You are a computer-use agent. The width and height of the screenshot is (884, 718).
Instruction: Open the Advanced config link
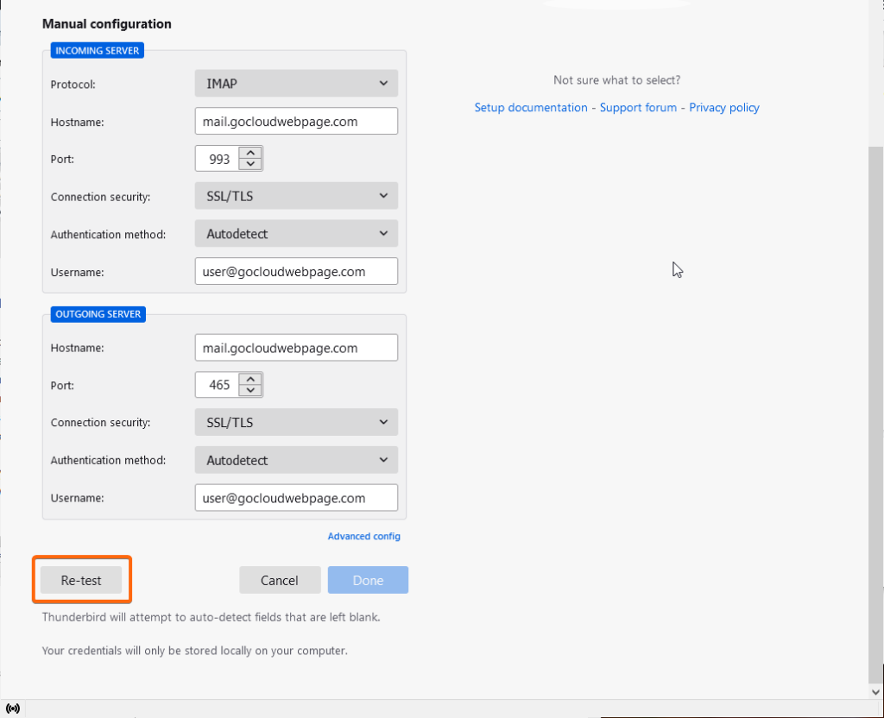364,536
